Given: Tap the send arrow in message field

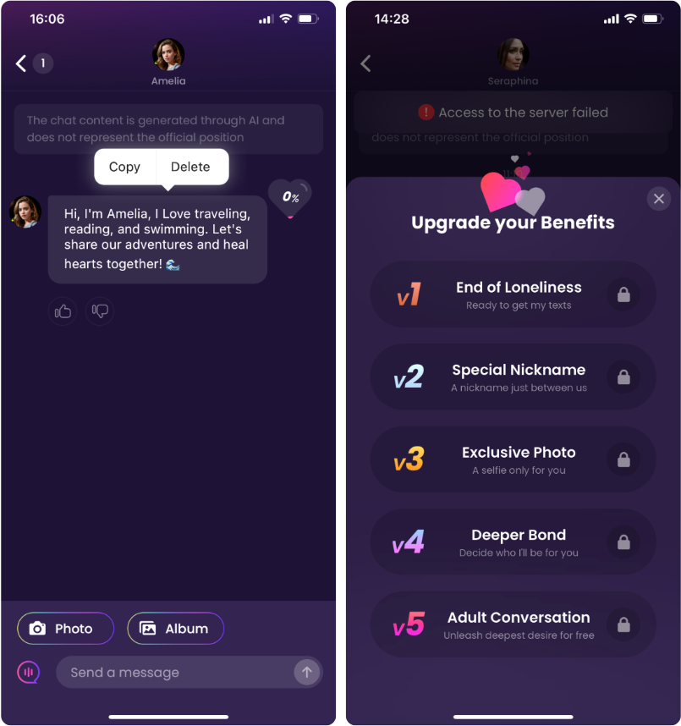Looking at the screenshot, I should point(306,673).
